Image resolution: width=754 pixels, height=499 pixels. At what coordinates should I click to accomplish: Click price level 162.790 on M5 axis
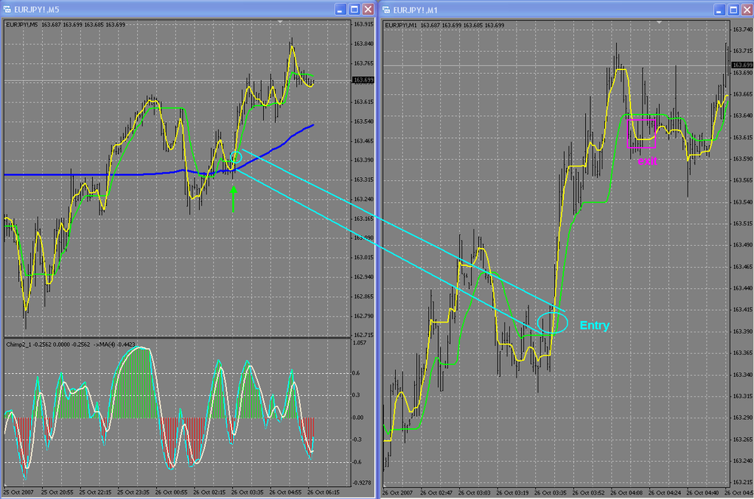[x=363, y=316]
